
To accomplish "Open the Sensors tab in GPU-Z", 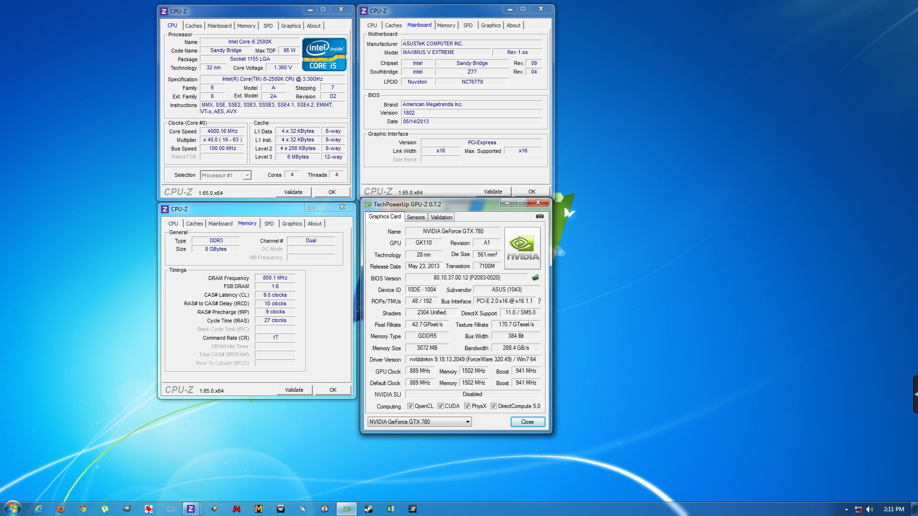I will (415, 217).
